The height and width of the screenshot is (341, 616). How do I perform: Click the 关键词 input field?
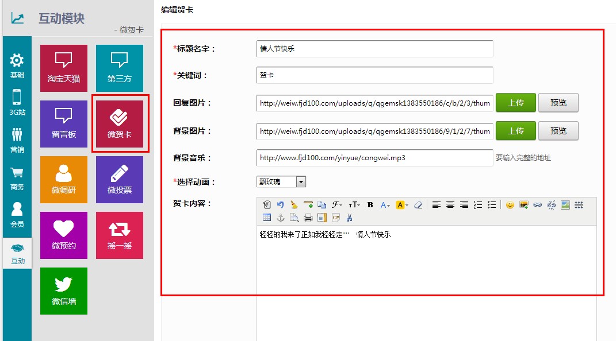tap(375, 75)
